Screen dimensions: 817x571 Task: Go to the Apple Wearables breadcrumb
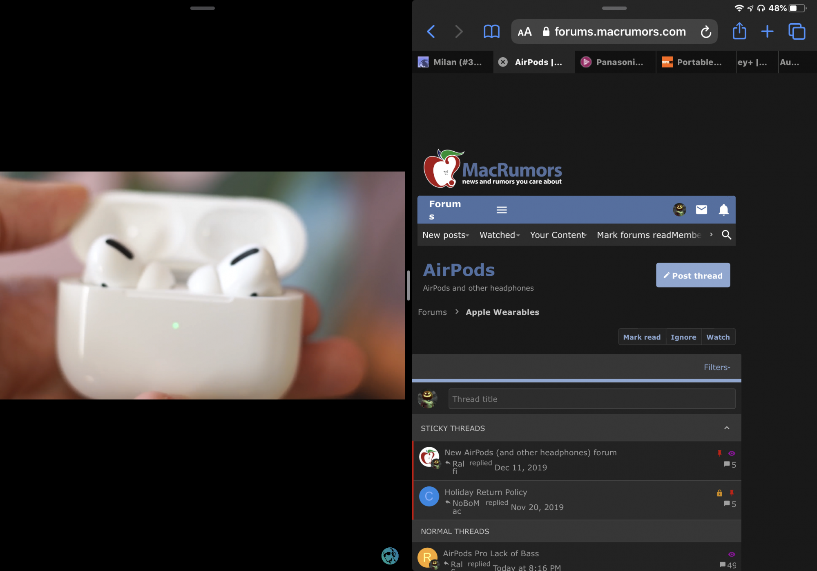tap(502, 312)
